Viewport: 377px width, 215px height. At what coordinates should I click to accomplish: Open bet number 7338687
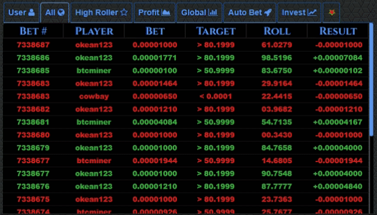pos(33,45)
